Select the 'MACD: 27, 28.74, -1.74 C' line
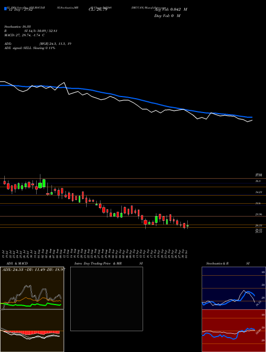266x352 pixels. (24, 35)
